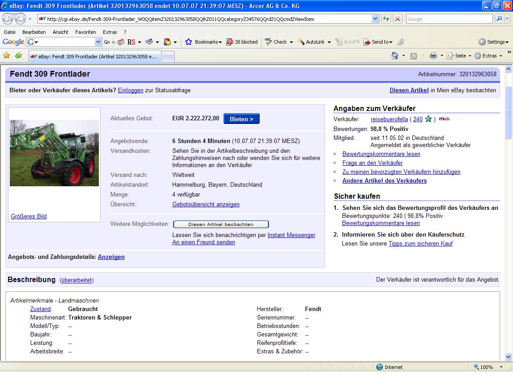The image size is (513, 385).
Task: Open the Favoriten menu
Action: [x=85, y=32]
